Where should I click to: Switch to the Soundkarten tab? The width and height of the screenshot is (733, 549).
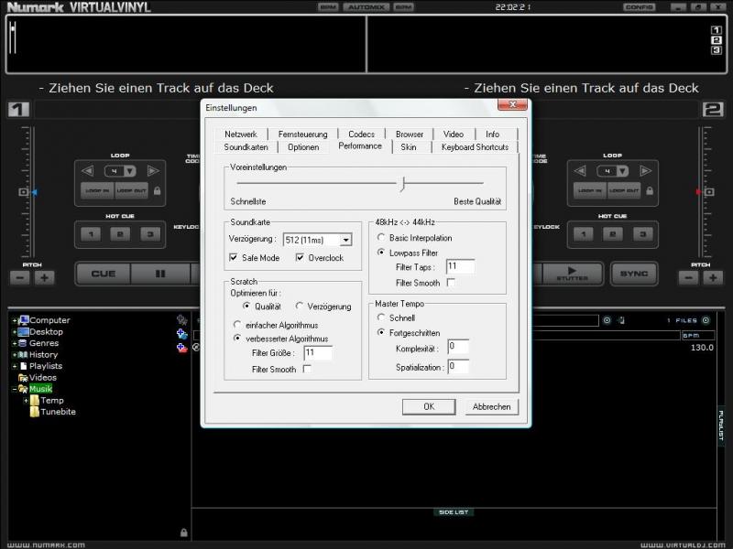tap(246, 146)
